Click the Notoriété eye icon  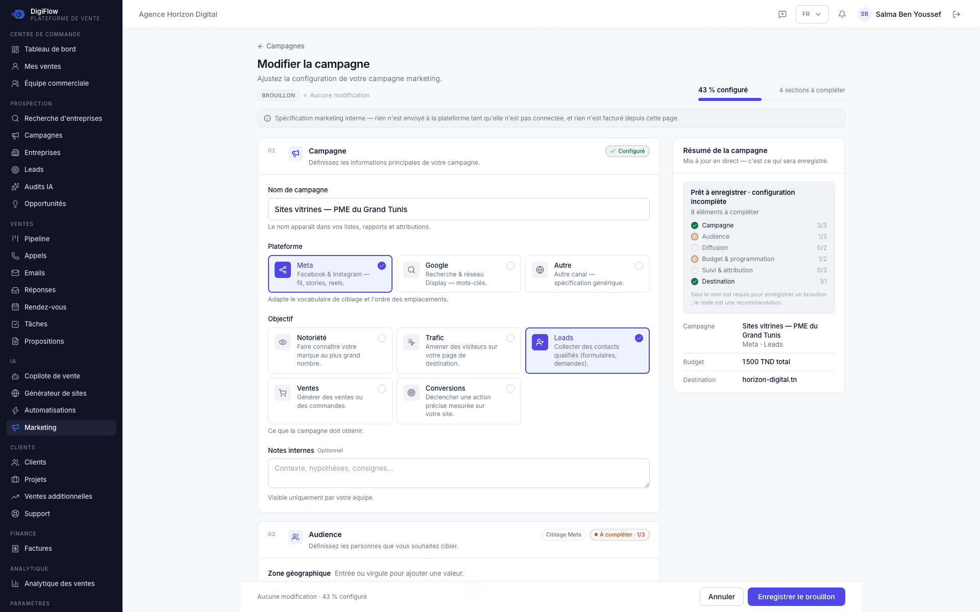[x=283, y=342]
